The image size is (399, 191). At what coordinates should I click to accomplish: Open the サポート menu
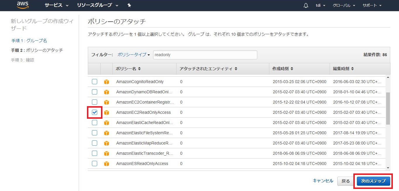click(x=372, y=6)
